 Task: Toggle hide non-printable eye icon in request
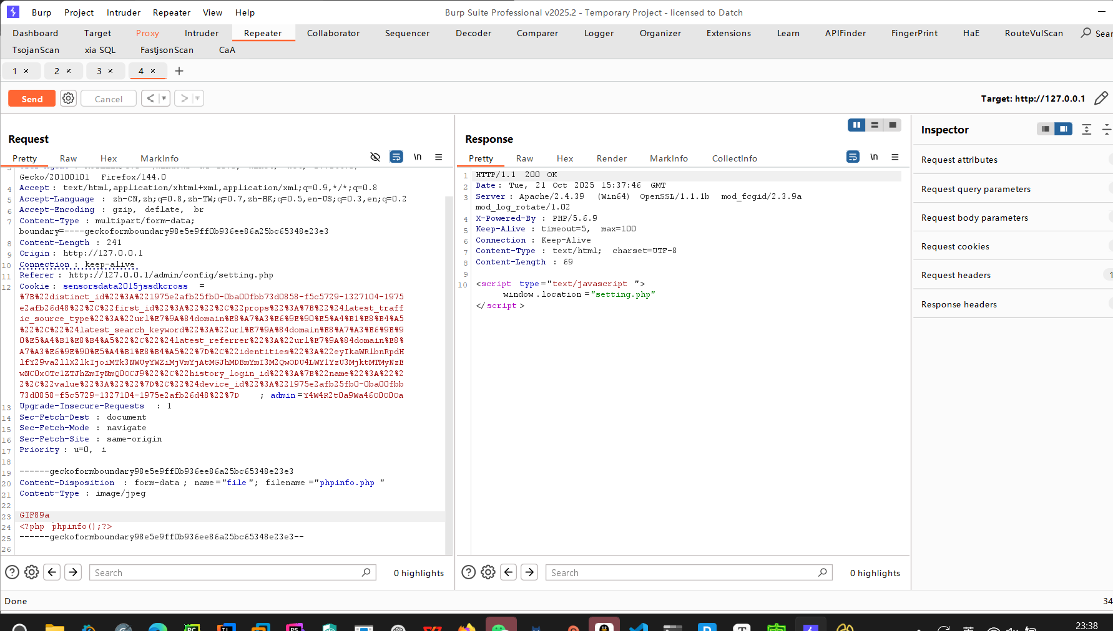(375, 157)
